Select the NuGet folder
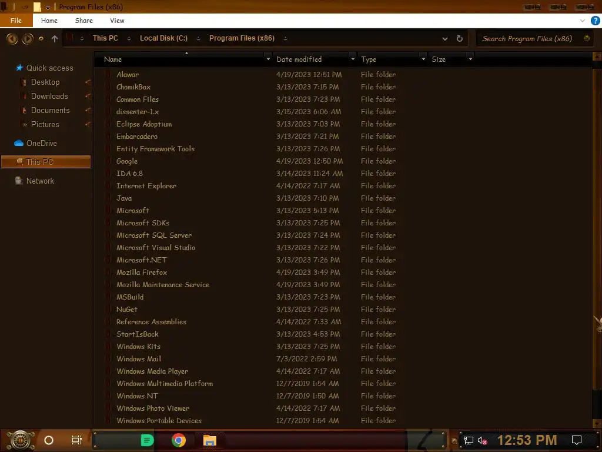The image size is (602, 452). (127, 310)
